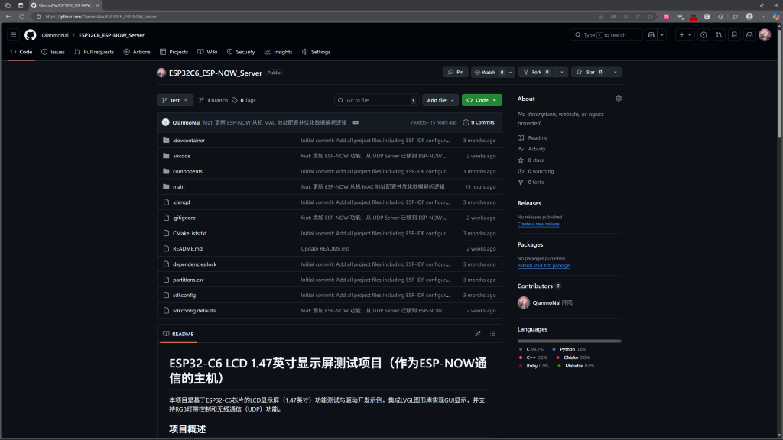Open browser profile icon in toolbar
Screen dimensions: 783x440
(749, 17)
